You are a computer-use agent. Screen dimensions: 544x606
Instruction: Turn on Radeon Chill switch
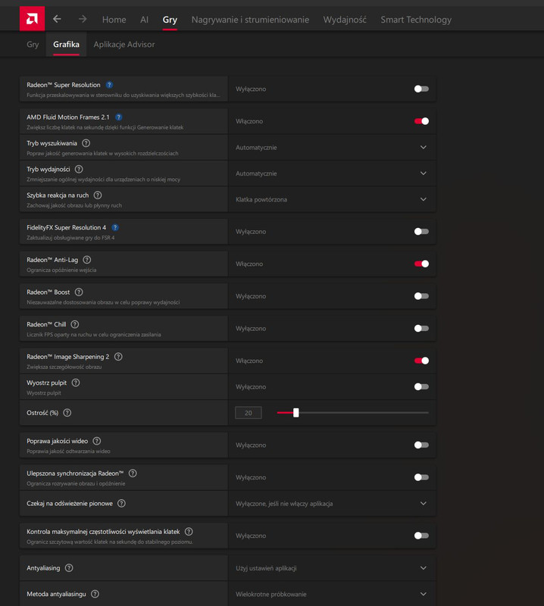pyautogui.click(x=421, y=328)
